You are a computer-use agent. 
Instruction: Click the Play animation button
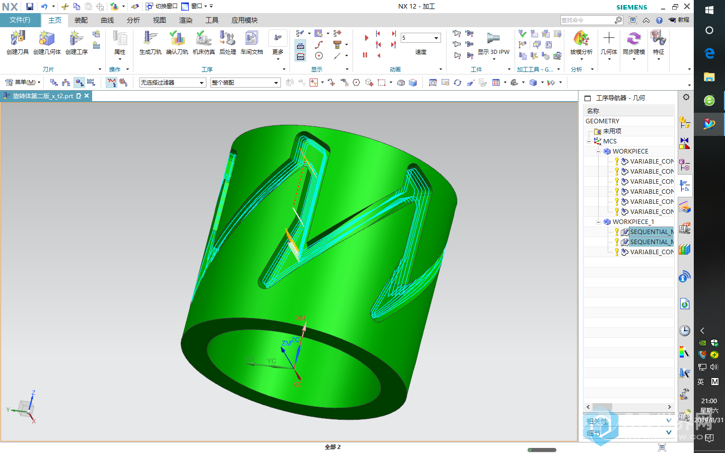(366, 38)
